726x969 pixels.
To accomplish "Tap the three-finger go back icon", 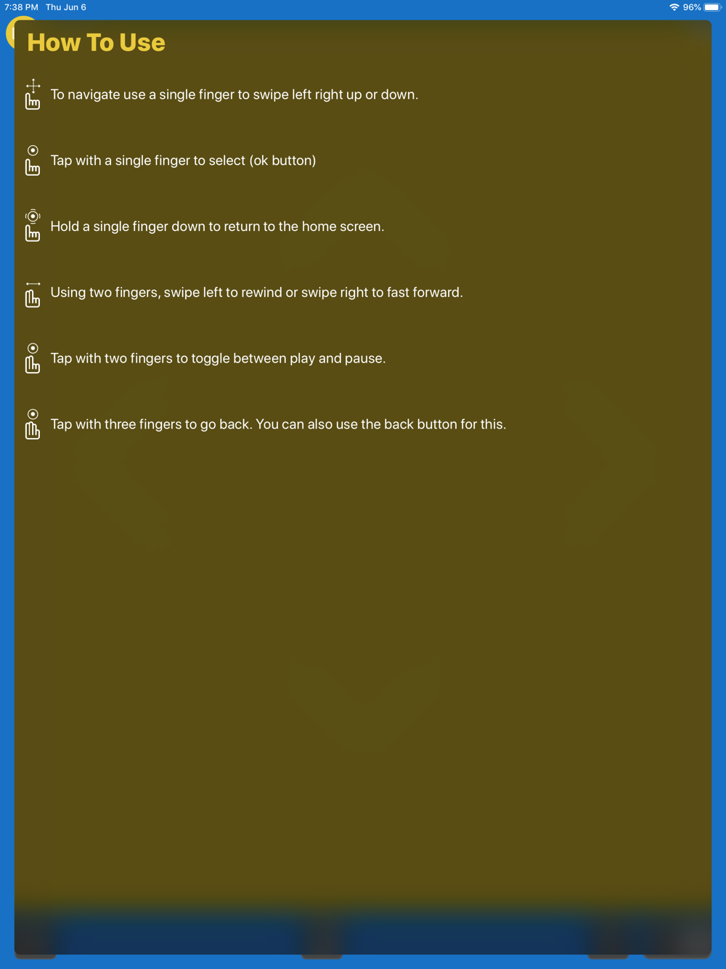I will pyautogui.click(x=33, y=424).
